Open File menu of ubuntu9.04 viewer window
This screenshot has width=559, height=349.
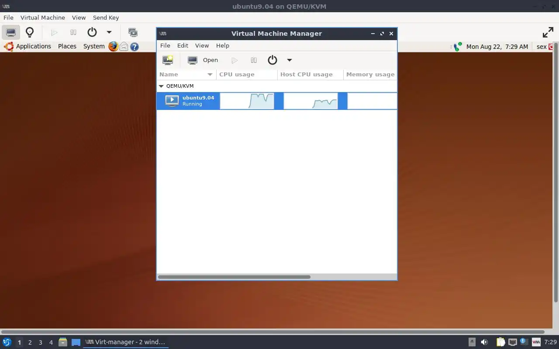8,17
